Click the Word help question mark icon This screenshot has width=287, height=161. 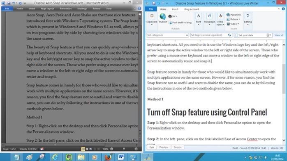tap(139, 8)
